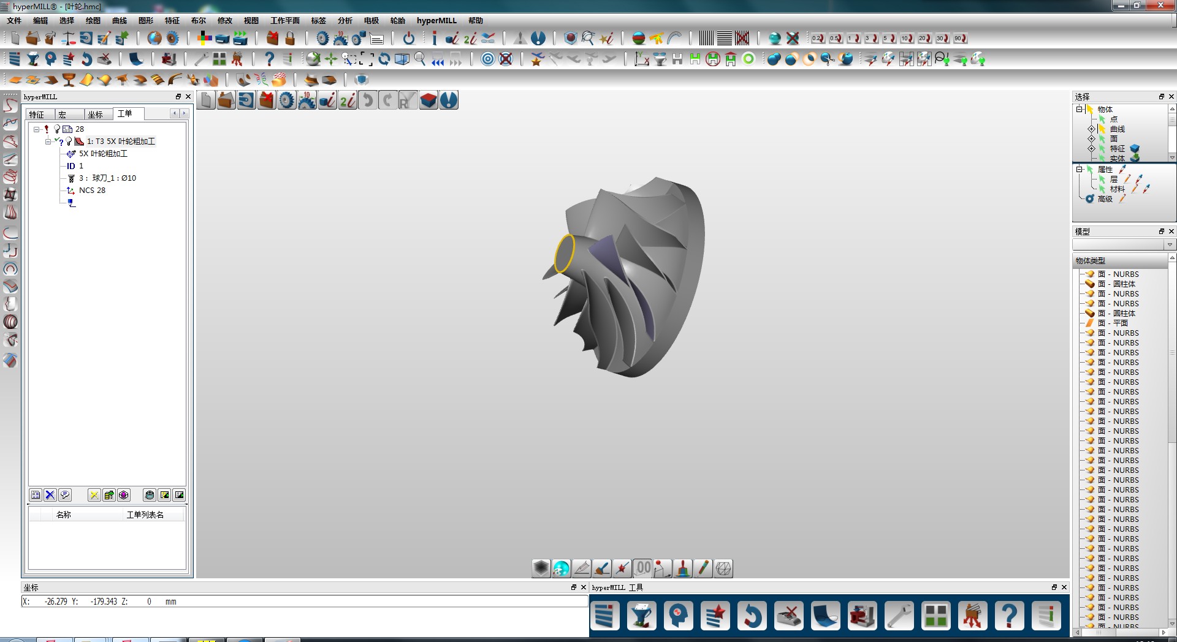This screenshot has height=642, width=1177.
Task: Toggle selection filter for 特征
Action: point(1102,149)
